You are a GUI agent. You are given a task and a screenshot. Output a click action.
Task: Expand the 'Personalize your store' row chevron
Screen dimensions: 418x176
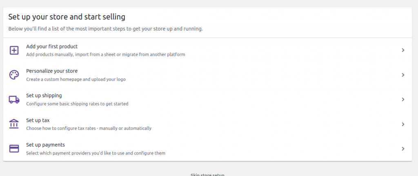click(403, 75)
